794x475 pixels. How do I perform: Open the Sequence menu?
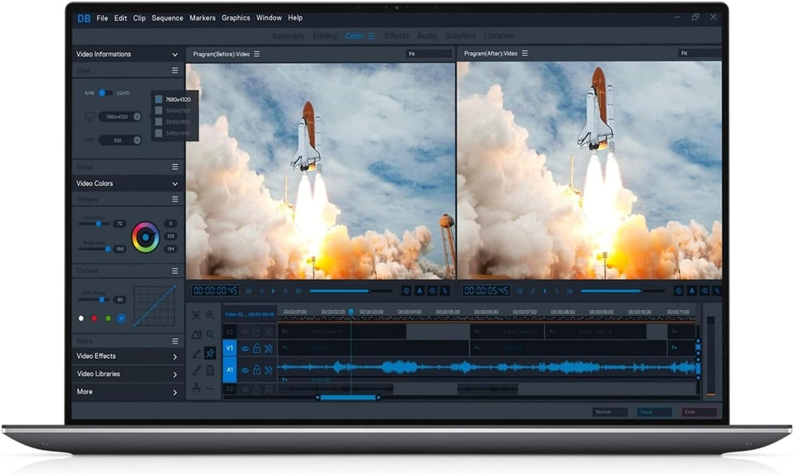[x=167, y=18]
